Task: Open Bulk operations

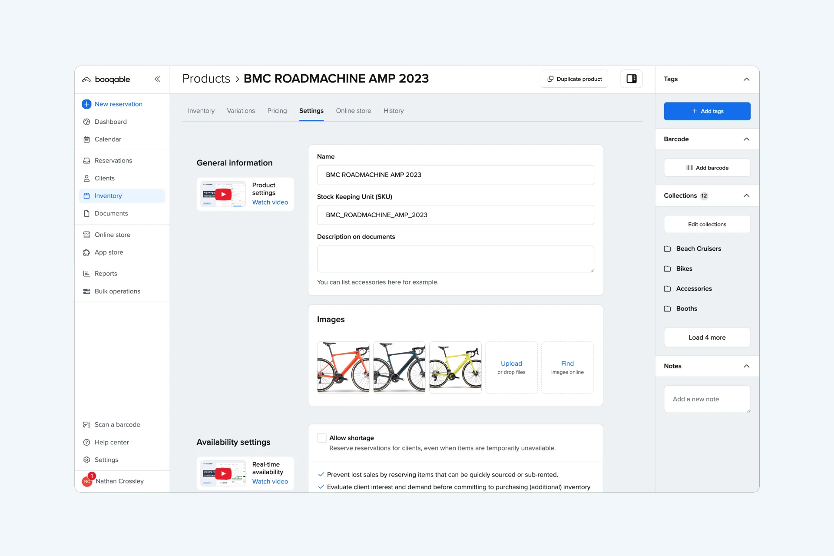Action: 117,291
